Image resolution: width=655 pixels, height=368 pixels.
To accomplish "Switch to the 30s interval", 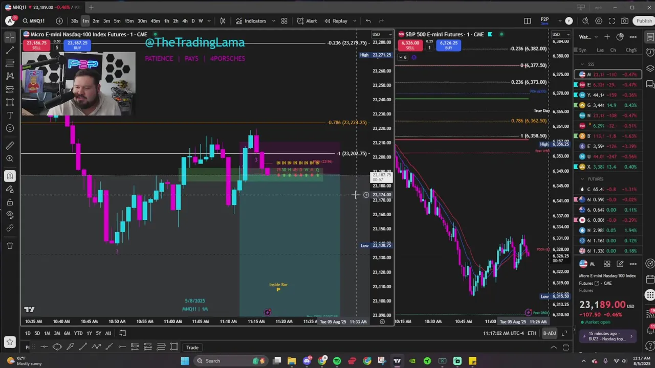I will coord(75,21).
